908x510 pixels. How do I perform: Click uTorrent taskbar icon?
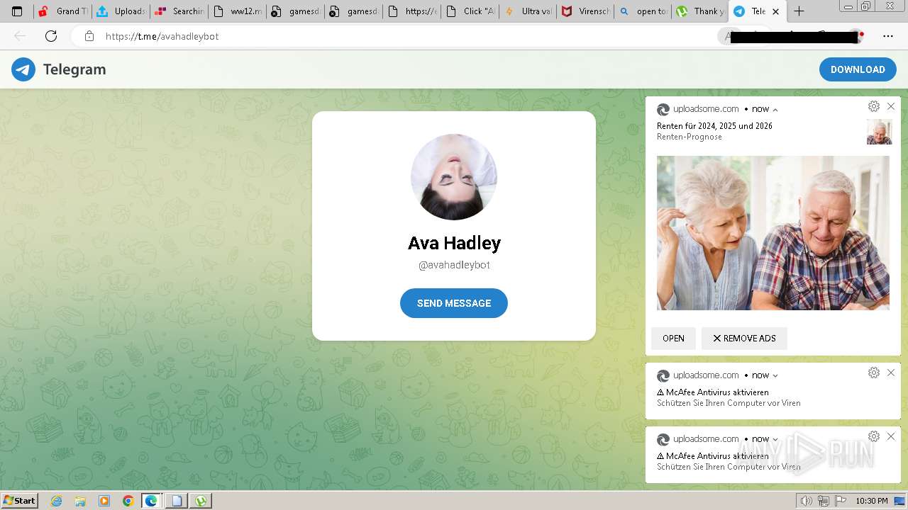(201, 501)
